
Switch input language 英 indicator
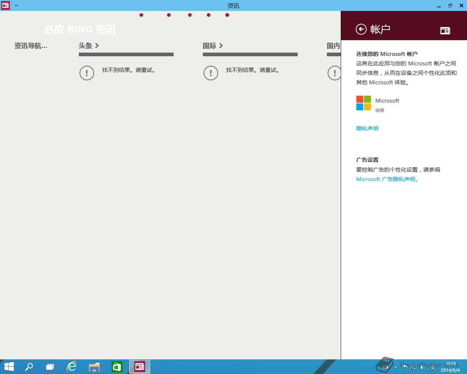433,367
